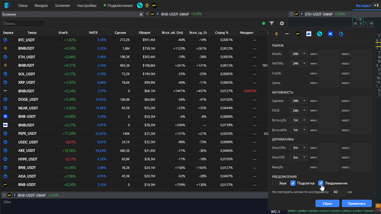
Task: Select cyan Bitget icon in filter panel
Action: pos(319,34)
